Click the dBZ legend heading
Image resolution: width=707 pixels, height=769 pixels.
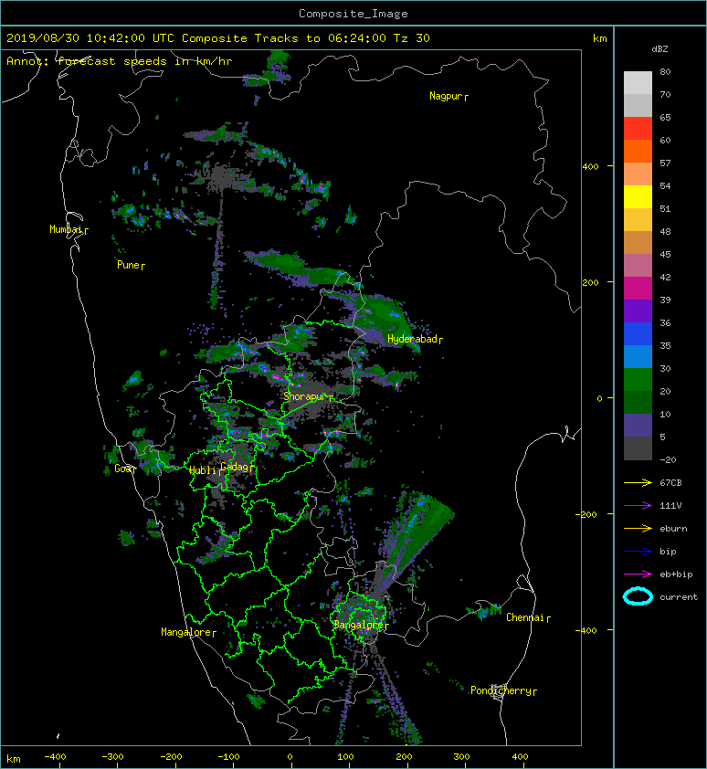coord(660,49)
